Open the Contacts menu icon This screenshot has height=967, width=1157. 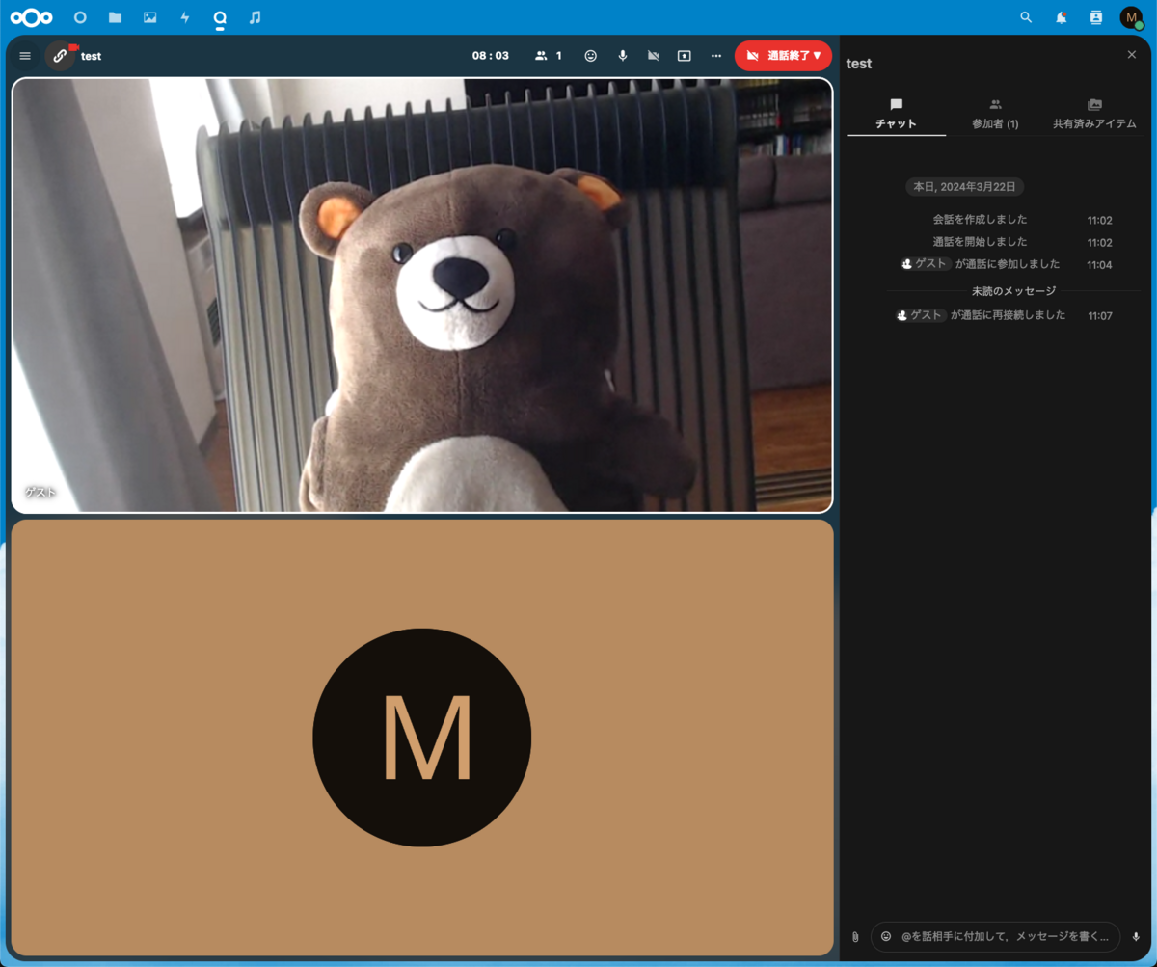(1095, 17)
